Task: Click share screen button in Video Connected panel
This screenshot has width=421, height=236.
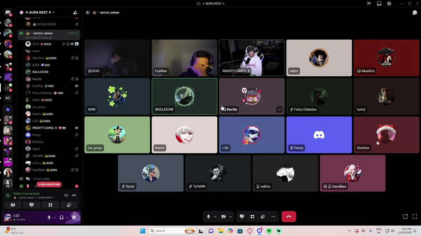Action: point(32,205)
